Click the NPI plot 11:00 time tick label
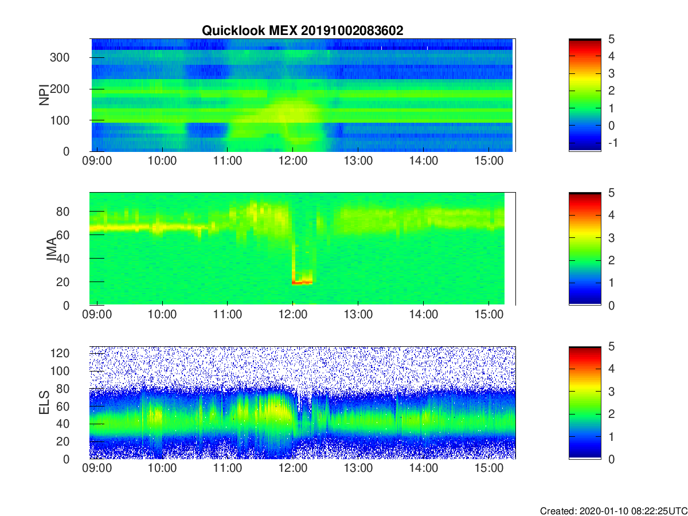 tap(228, 160)
